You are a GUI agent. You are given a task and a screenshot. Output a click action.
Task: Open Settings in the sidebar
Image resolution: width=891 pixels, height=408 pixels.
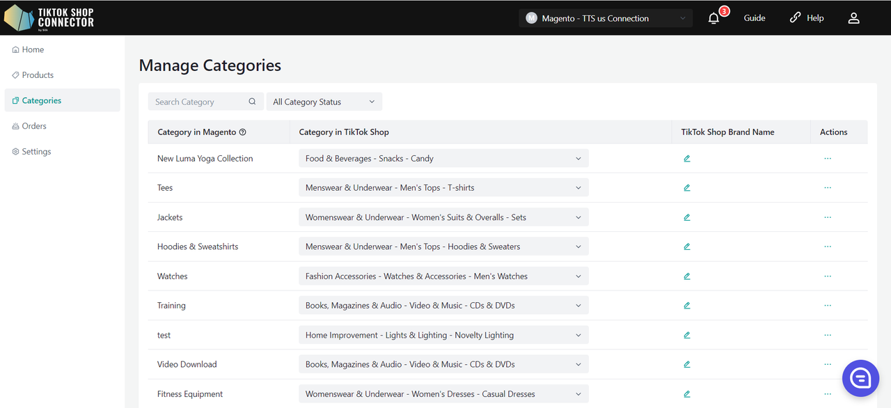point(36,152)
